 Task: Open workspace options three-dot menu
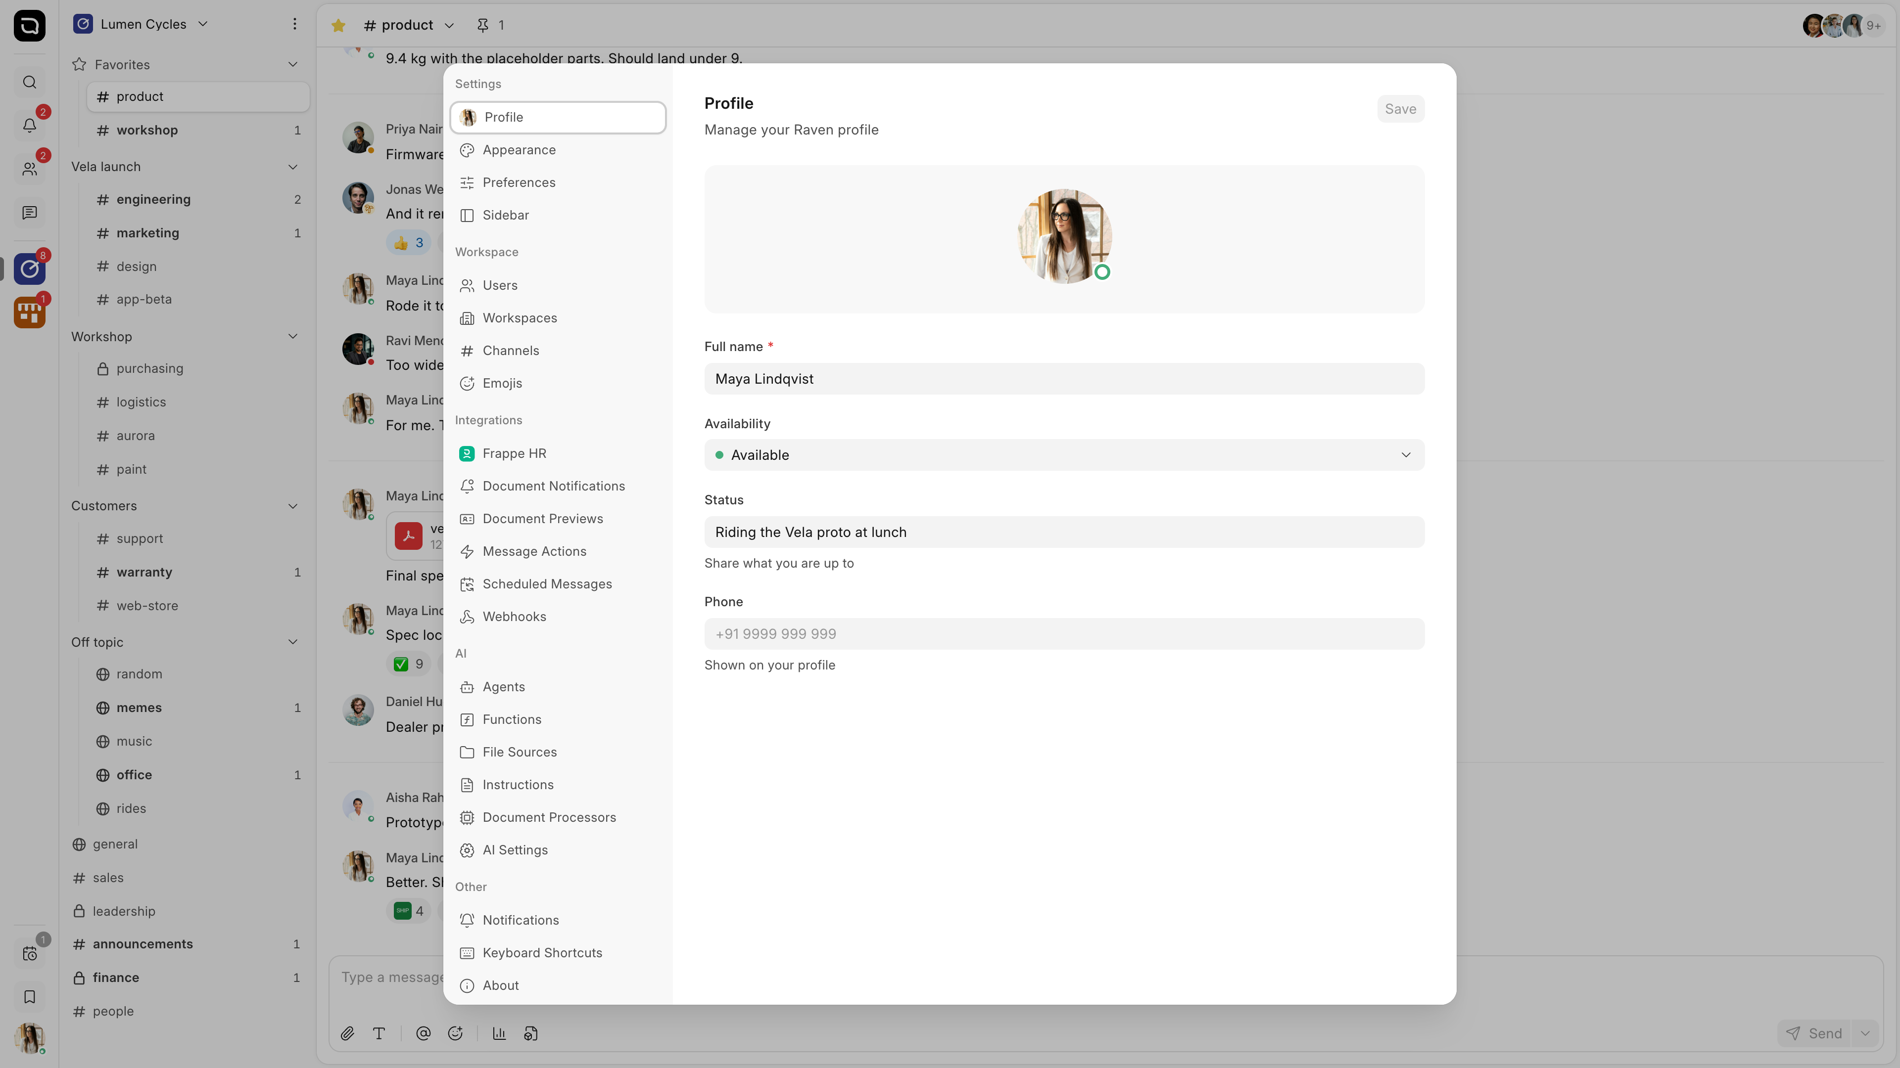coord(294,24)
